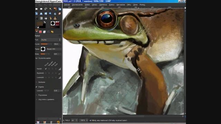Click the brush name field reading Round
Image resolution: width=221 pixels, height=124 pixels.
tap(54, 49)
